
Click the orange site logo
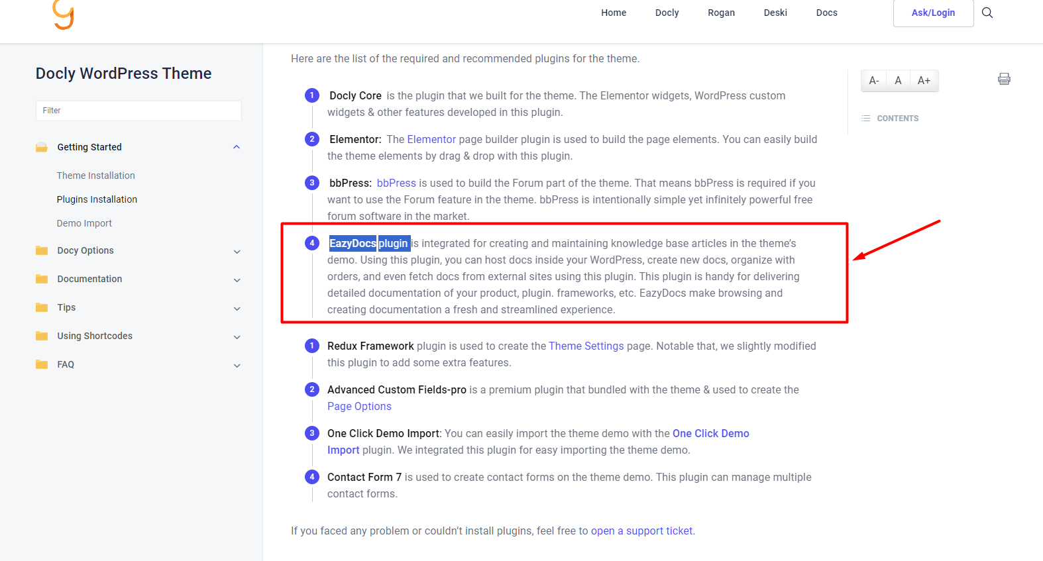(63, 15)
